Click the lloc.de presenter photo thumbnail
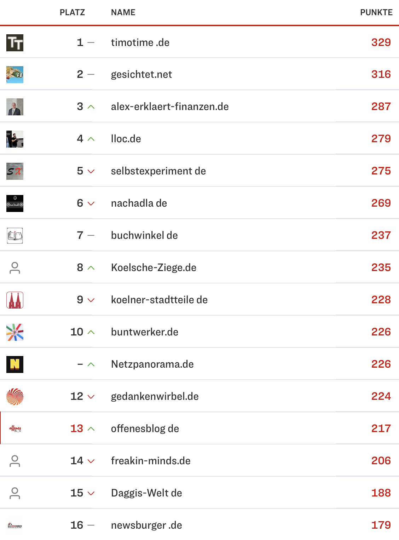 pos(15,139)
